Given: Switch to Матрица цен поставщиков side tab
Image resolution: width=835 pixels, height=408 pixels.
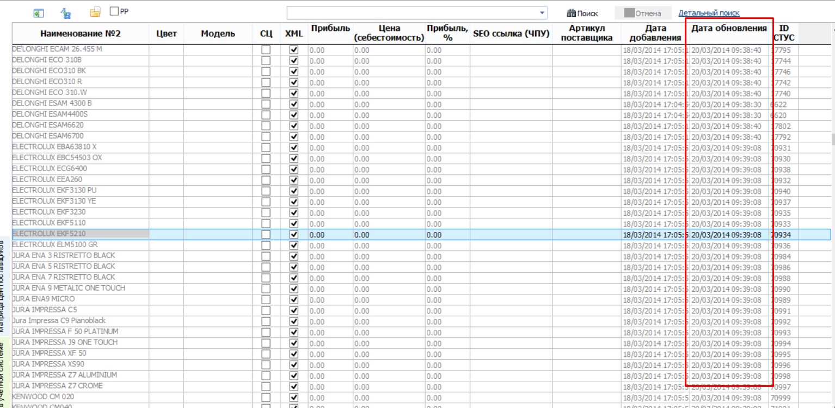Looking at the screenshot, I should pyautogui.click(x=3, y=285).
